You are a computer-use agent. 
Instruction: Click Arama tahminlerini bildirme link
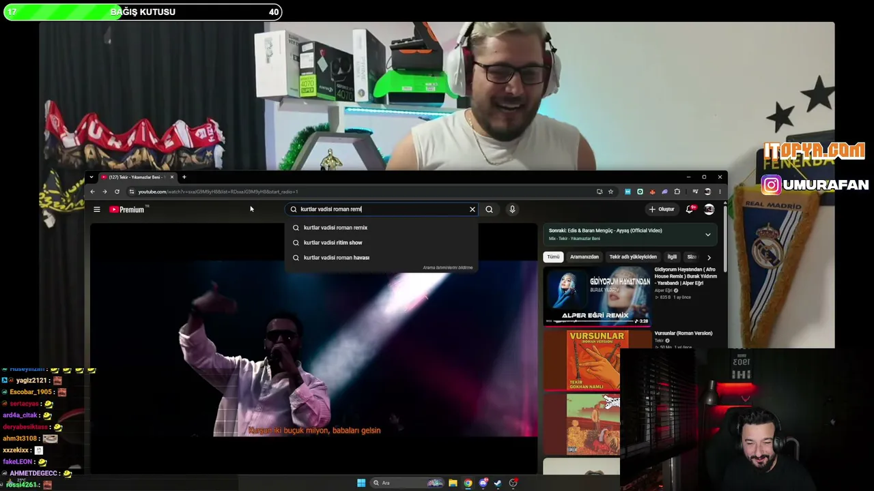coord(447,267)
